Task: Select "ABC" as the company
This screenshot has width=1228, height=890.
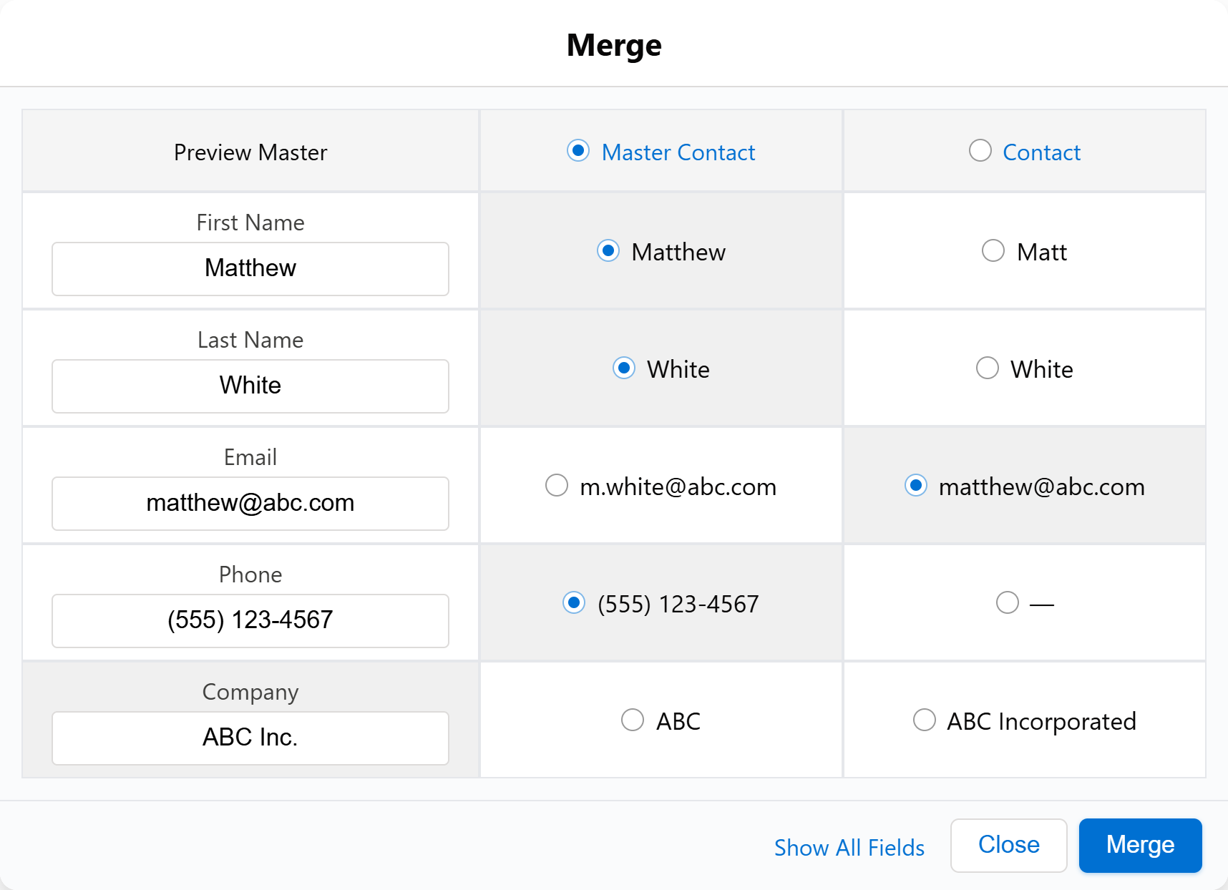Action: point(633,720)
